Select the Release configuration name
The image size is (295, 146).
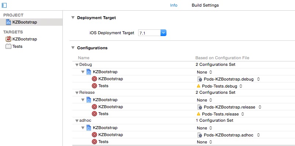coord(87,93)
